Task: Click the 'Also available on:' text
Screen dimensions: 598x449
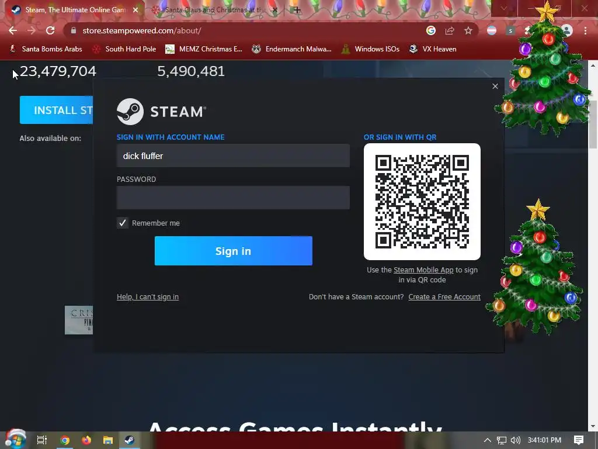Action: (x=50, y=138)
